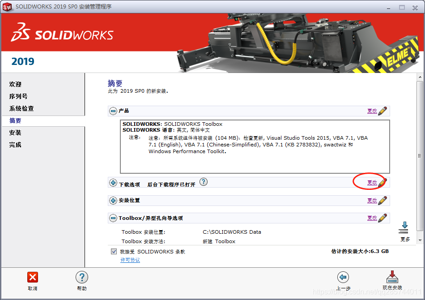This screenshot has height=300, width=425.
Task: Click 更改 link in Products section
Action: pyautogui.click(x=372, y=111)
